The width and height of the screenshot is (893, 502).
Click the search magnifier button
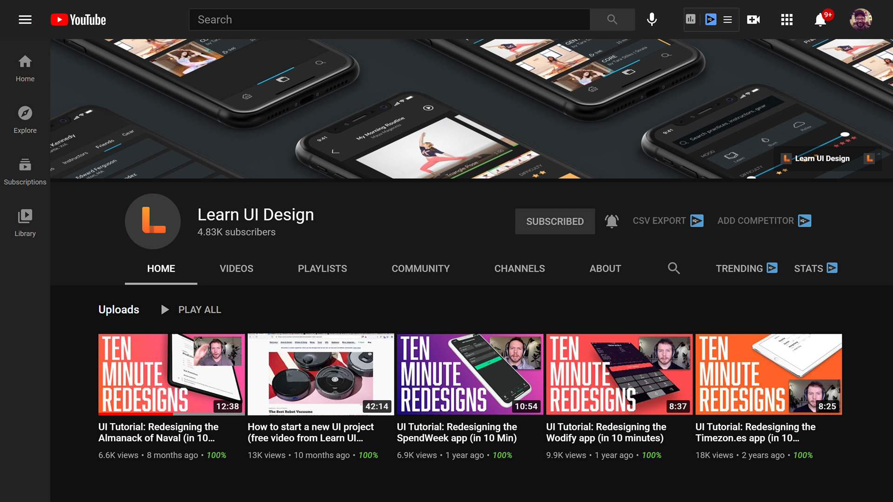612,20
